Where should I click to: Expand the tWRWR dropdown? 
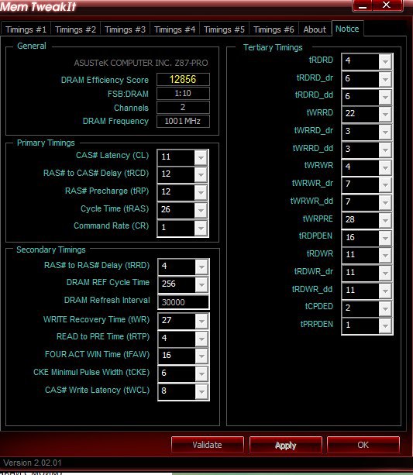coord(385,167)
